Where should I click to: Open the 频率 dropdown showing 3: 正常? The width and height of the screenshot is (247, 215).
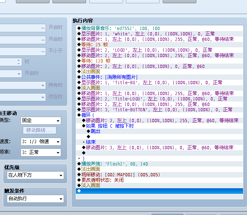(41, 152)
